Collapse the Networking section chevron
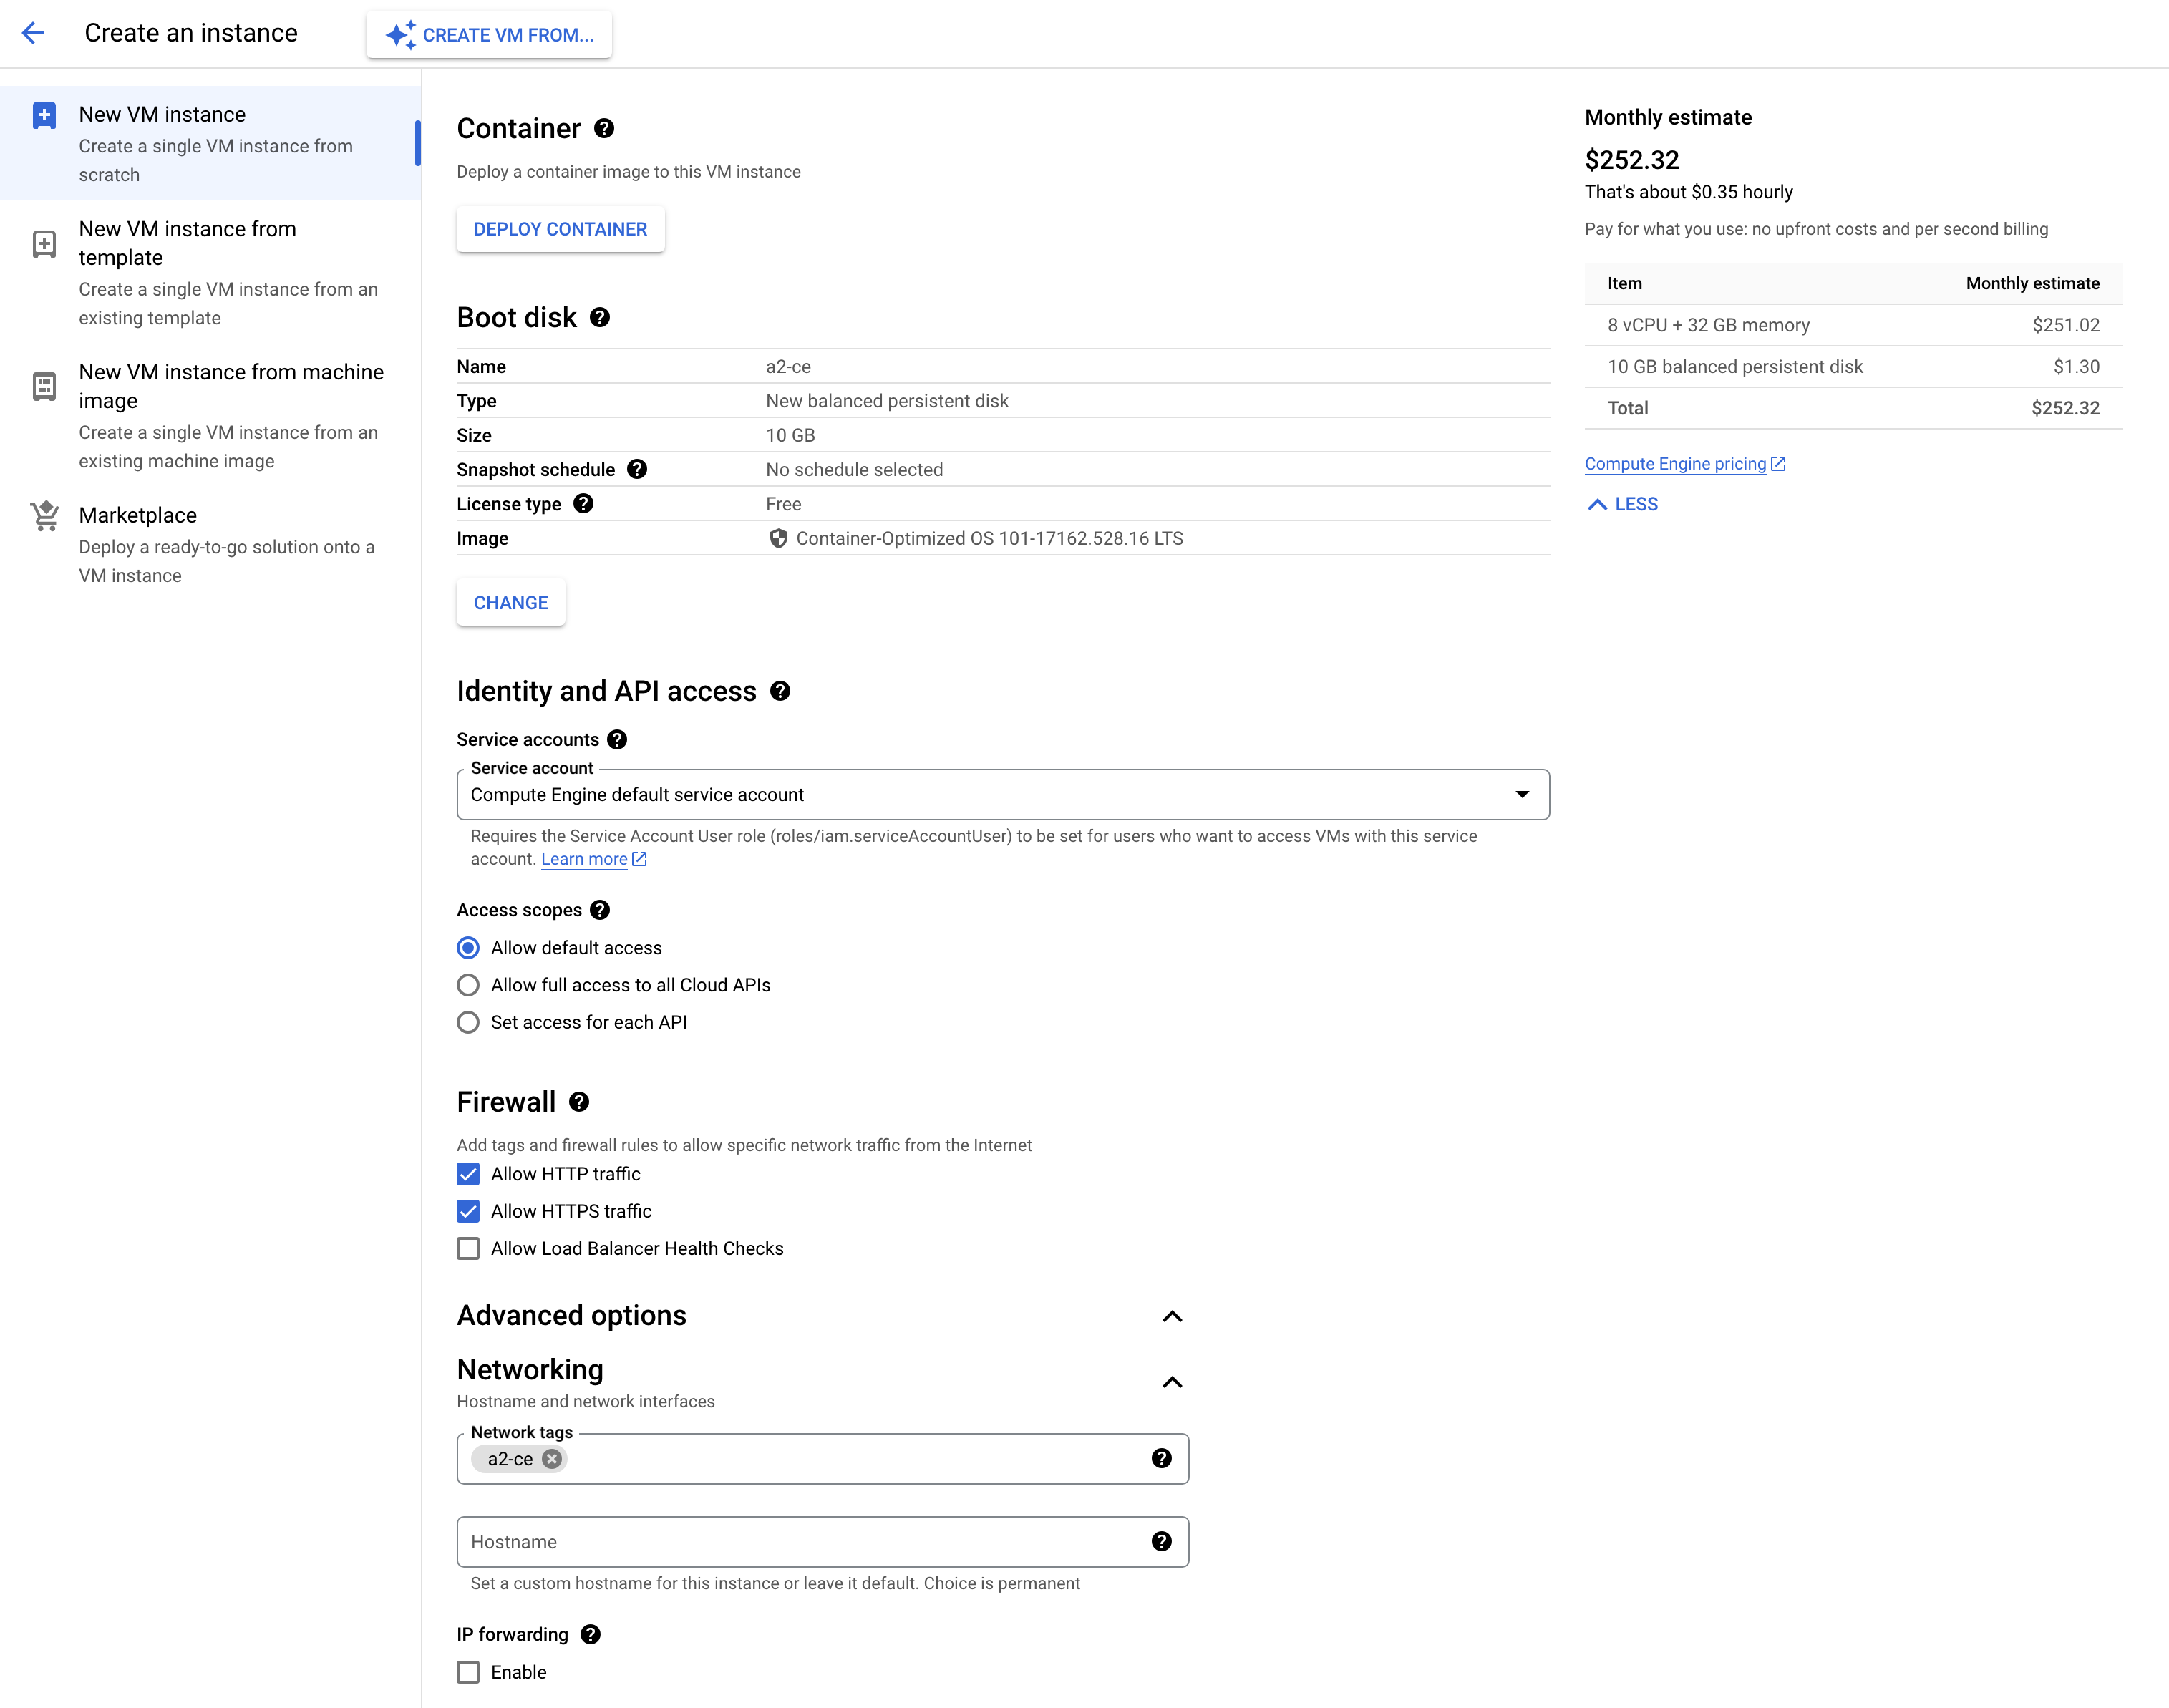Image resolution: width=2169 pixels, height=1708 pixels. pyautogui.click(x=1172, y=1382)
